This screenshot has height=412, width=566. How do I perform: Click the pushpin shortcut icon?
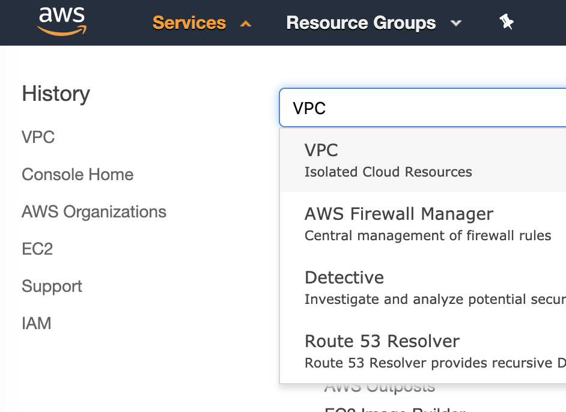507,22
